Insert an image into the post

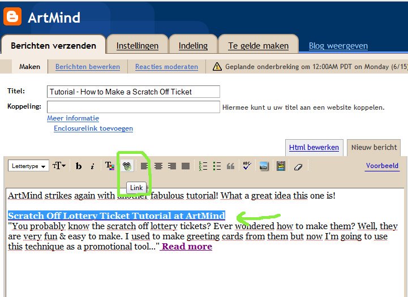point(264,166)
